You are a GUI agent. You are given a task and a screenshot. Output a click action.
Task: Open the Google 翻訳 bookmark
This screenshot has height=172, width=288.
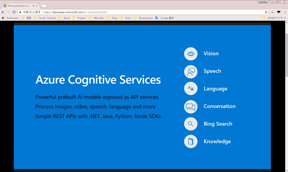(x=164, y=18)
